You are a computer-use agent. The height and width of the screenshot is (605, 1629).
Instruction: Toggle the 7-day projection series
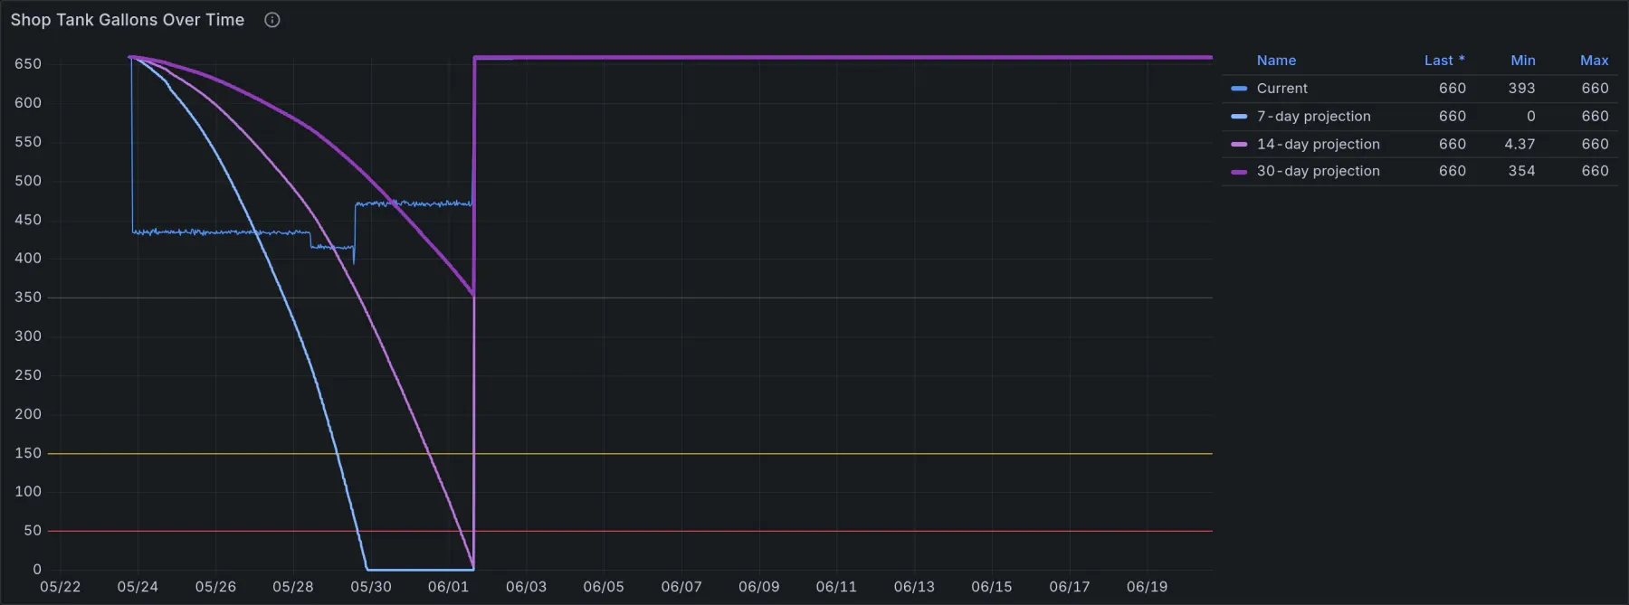1313,117
